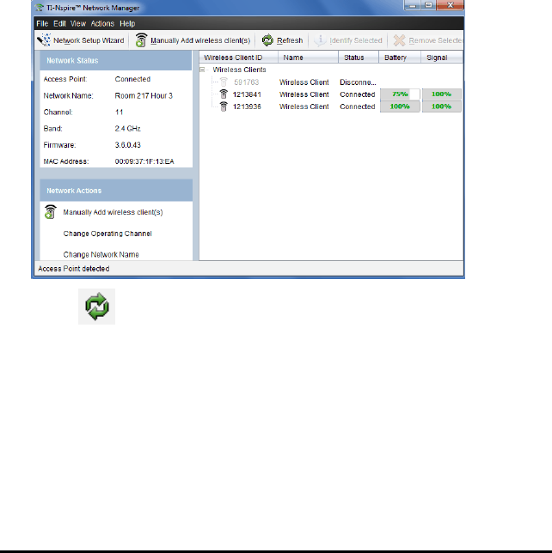Click the channel value 11
The height and width of the screenshot is (553, 552).
tap(119, 112)
